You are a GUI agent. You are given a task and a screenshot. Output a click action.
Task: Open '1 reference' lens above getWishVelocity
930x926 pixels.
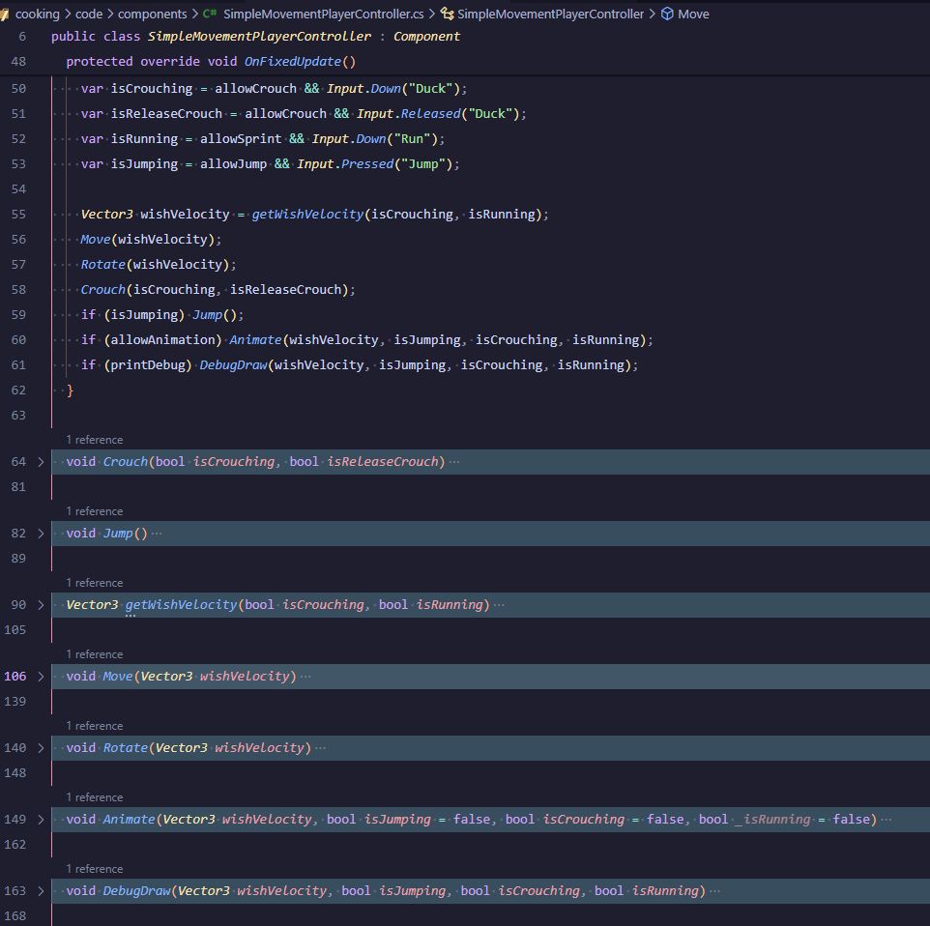[95, 583]
